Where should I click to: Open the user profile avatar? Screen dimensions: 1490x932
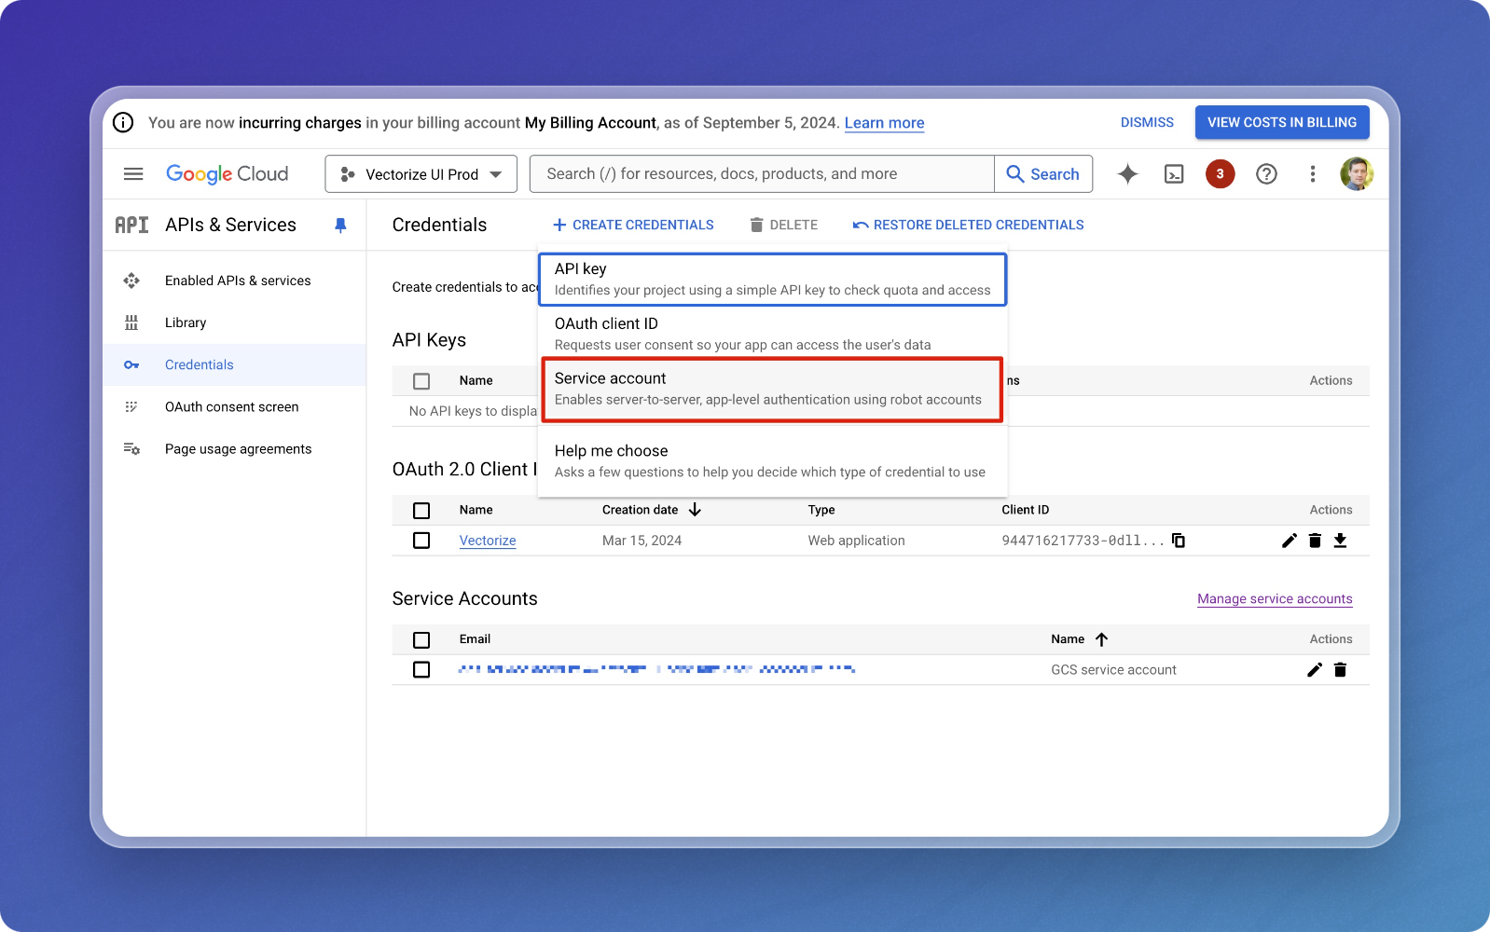(1357, 174)
